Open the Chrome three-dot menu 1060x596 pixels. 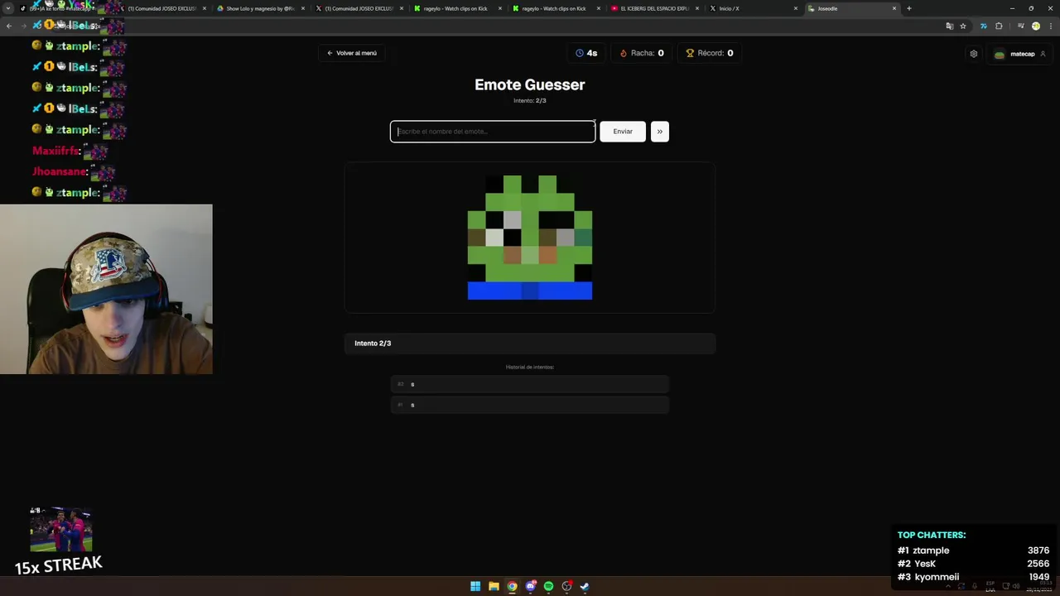1050,26
